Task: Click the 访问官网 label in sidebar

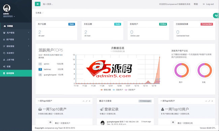Action: click(10, 73)
